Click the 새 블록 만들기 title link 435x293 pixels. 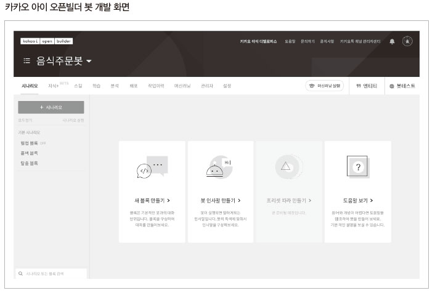(x=152, y=201)
